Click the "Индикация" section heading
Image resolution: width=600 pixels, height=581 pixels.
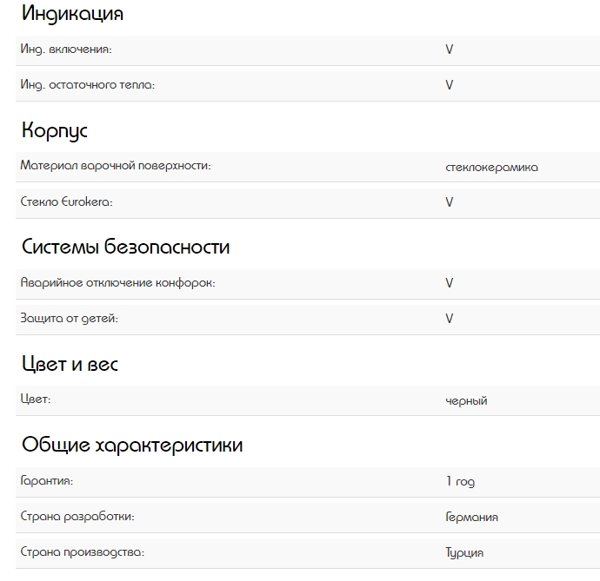pos(72,14)
